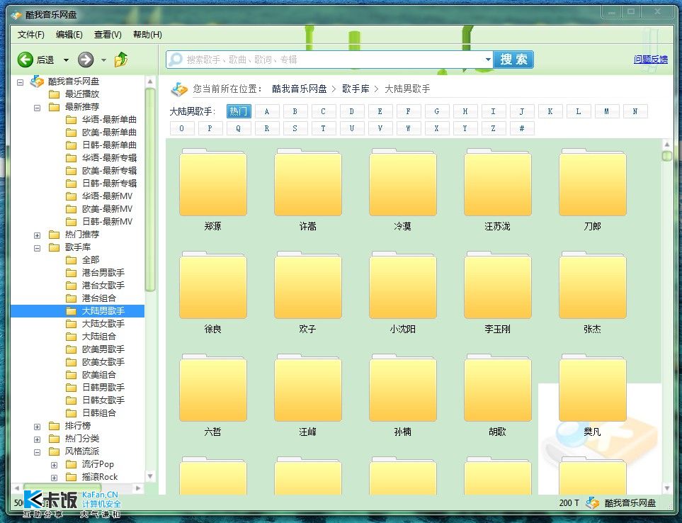Click the grey Forward arrow icon
The image size is (682, 523).
pos(86,60)
